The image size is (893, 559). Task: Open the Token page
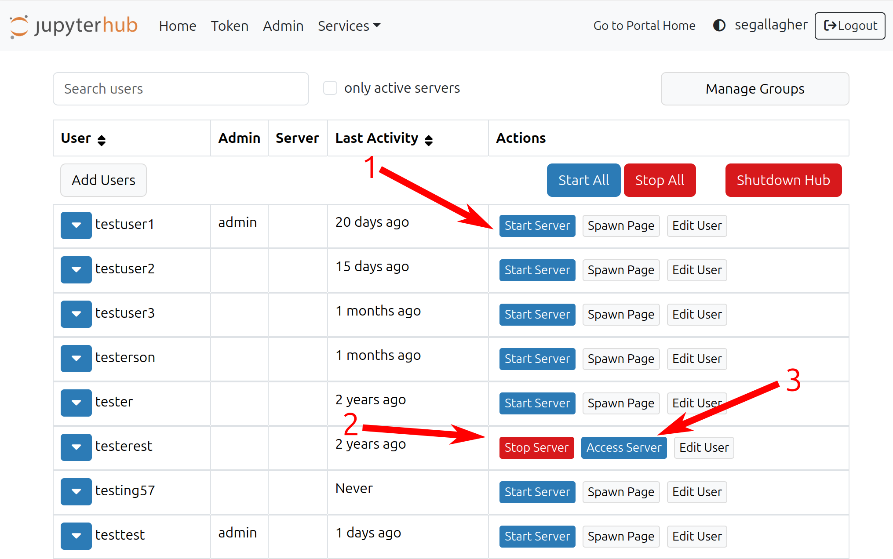point(230,26)
